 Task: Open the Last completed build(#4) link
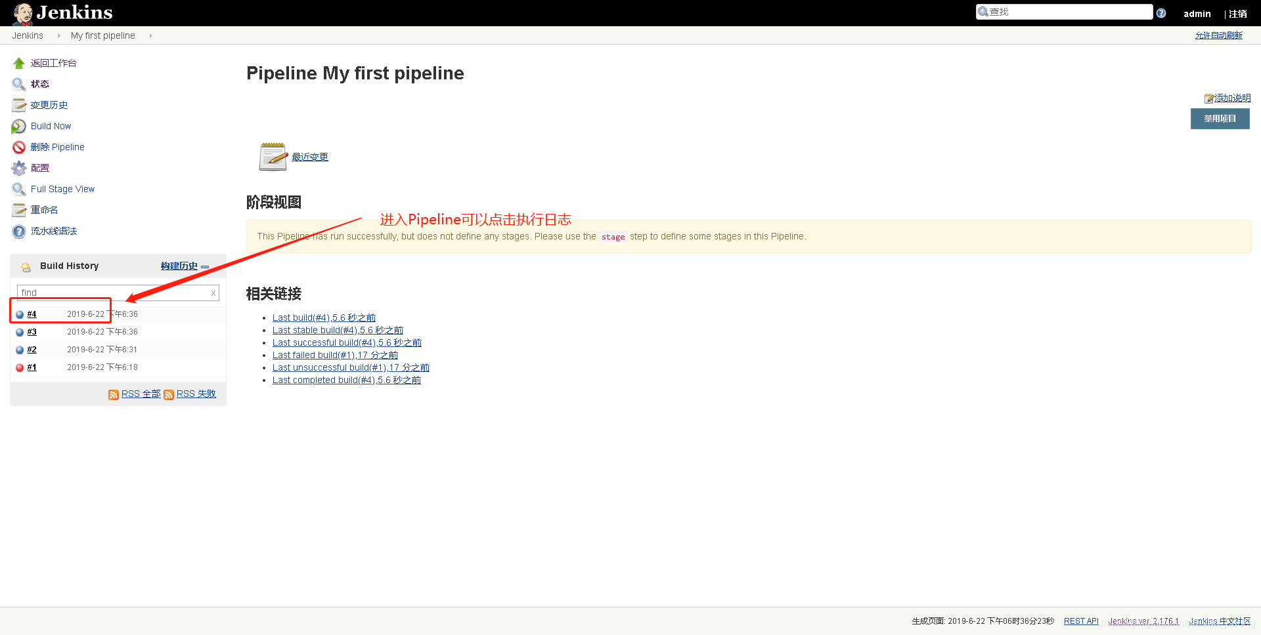[347, 380]
